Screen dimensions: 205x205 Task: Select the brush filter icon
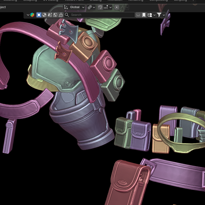(61, 15)
